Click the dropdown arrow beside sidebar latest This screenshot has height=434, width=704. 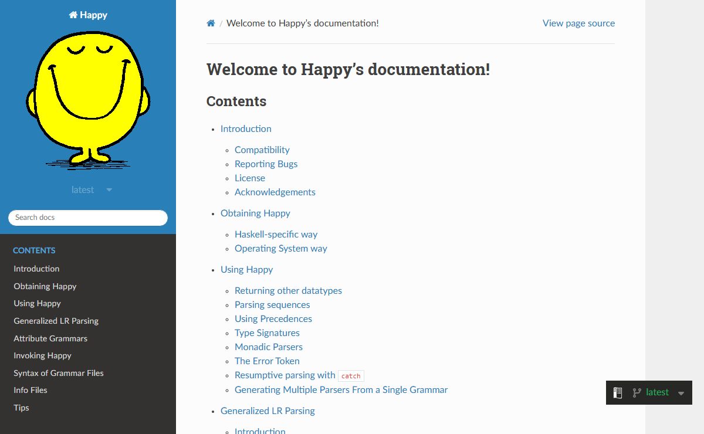coord(109,190)
